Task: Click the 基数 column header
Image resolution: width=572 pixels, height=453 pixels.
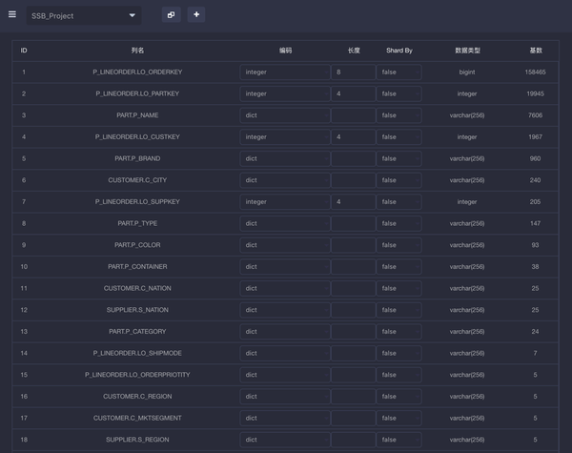Action: tap(536, 51)
